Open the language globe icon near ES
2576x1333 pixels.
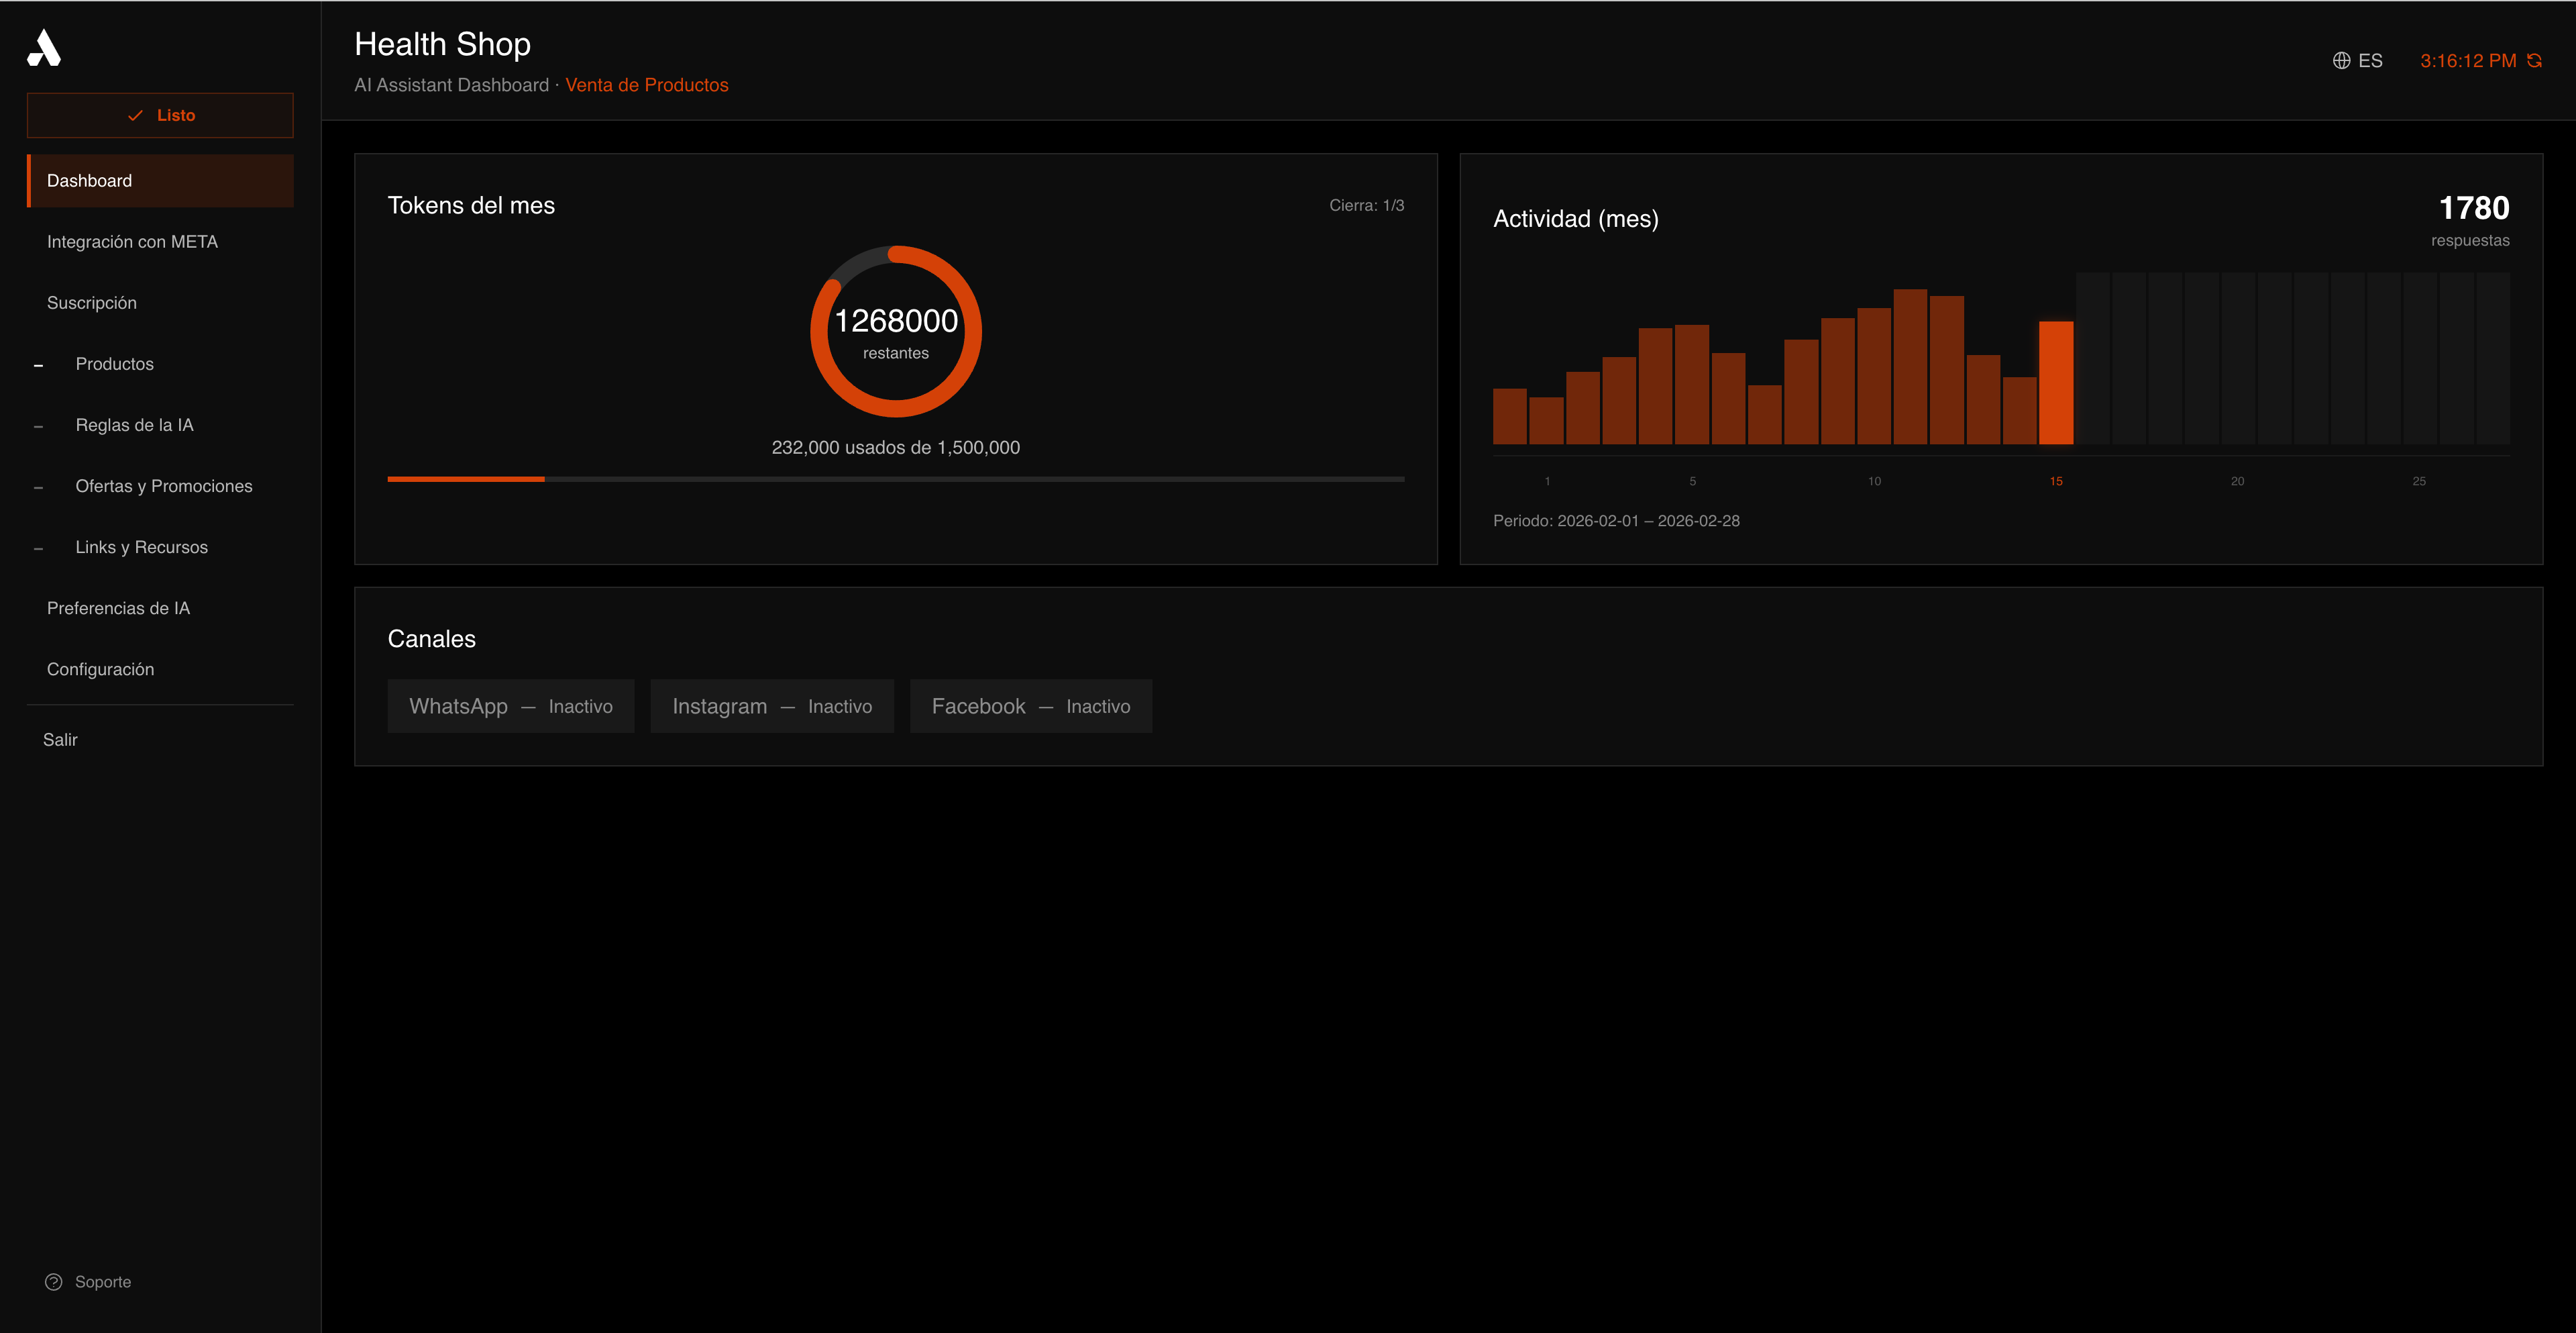(2343, 60)
